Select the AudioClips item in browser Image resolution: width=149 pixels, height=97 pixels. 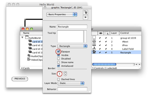[x=37, y=56]
